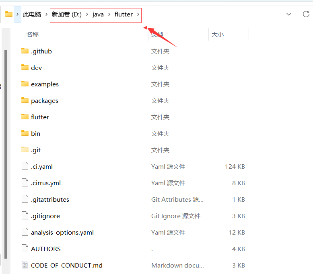Select the analysis_options.yaml file icon
The image size is (313, 276).
tap(25, 232)
